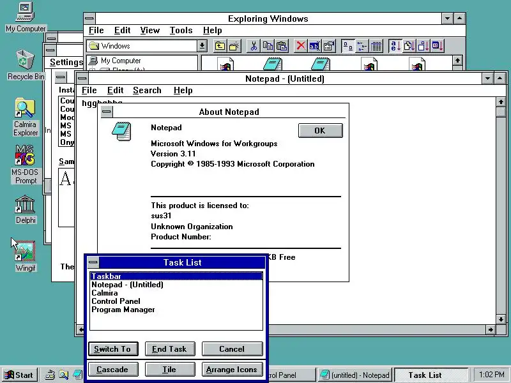Sort files by size

[423, 46]
